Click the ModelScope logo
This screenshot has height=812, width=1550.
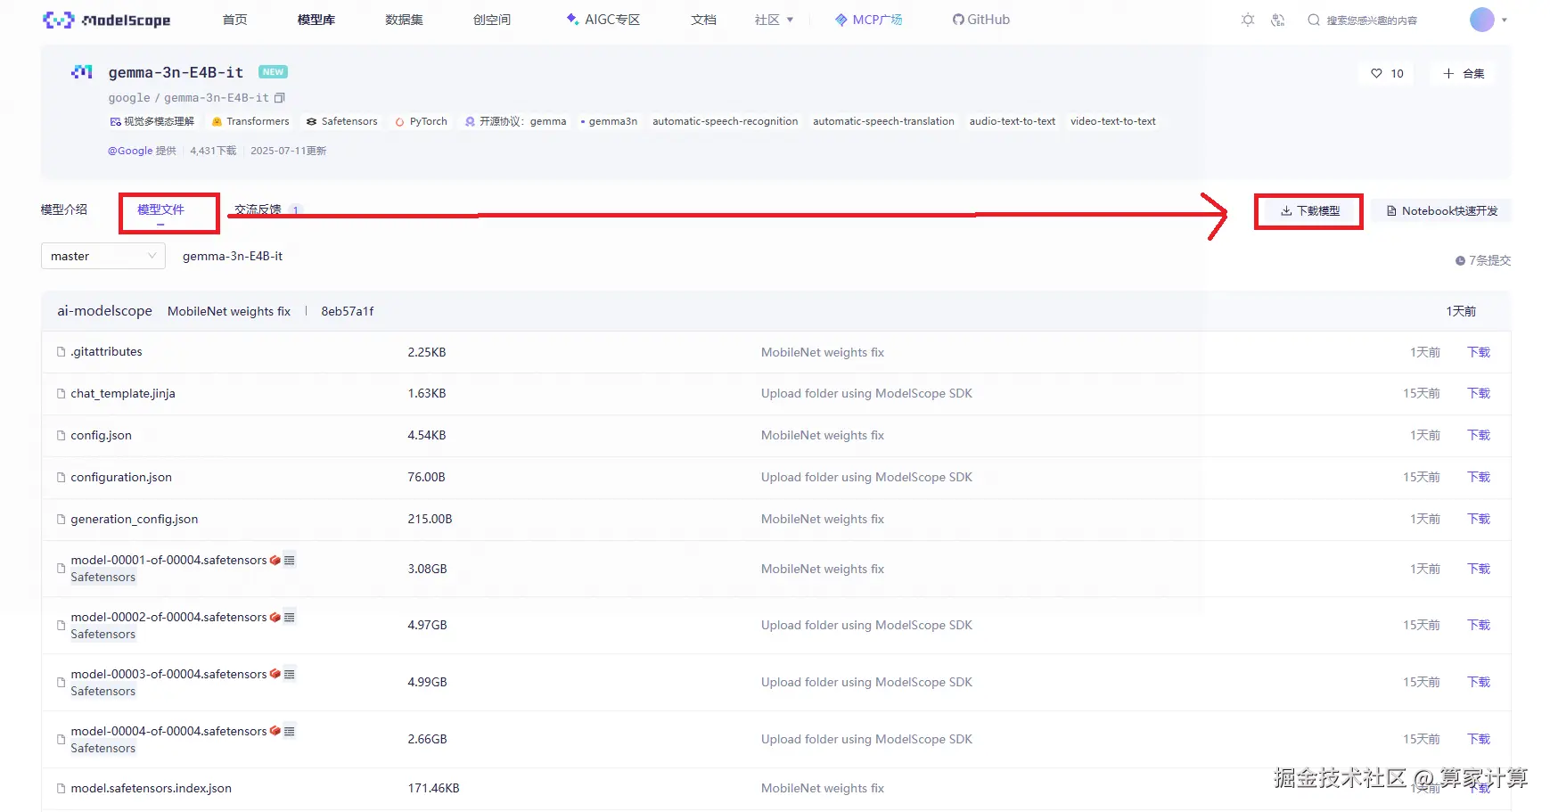(x=106, y=20)
